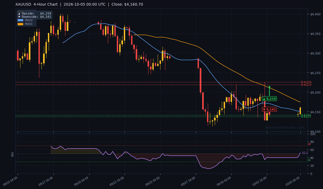The width and height of the screenshot is (323, 189).
Task: Click the RSI 100 axis tick
Action: [313, 134]
